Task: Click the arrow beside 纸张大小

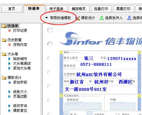Action: click(9, 92)
